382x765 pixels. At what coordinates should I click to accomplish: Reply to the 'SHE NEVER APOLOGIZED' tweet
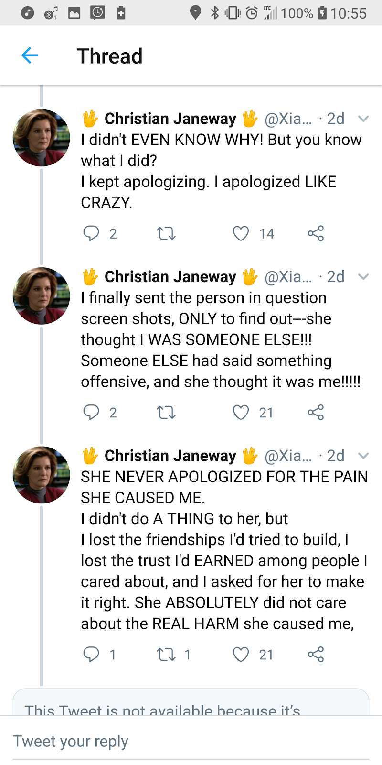pyautogui.click(x=91, y=654)
